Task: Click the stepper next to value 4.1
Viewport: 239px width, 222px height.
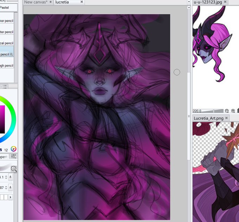Action: (6, 177)
